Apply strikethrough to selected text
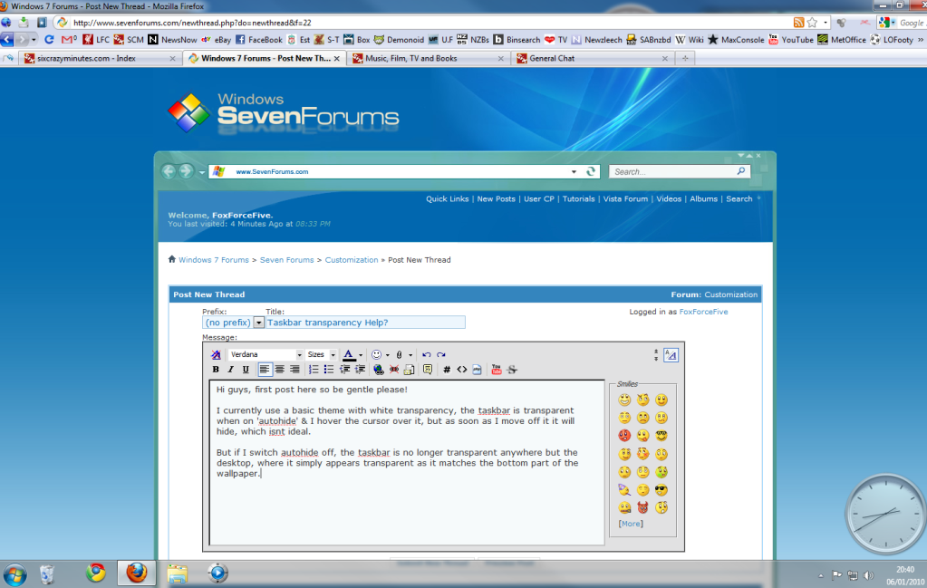 512,370
